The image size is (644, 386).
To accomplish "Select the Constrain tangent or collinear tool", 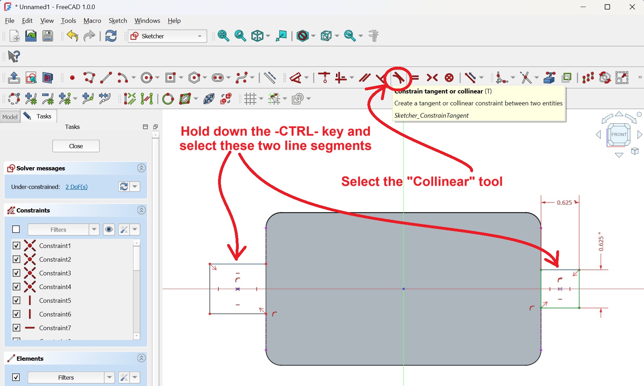I will [x=398, y=78].
